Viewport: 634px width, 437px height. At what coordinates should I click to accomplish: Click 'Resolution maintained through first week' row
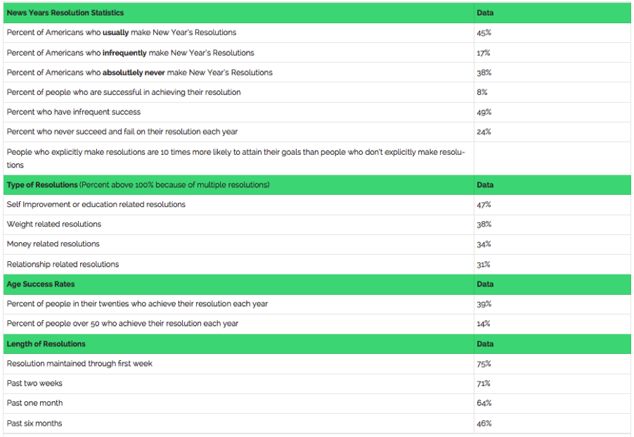click(317, 364)
